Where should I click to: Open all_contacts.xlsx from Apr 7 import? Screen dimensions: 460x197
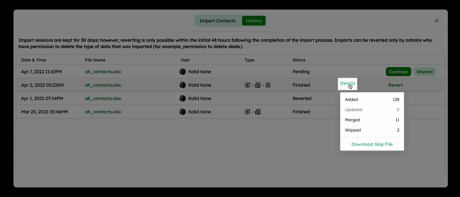click(x=103, y=72)
